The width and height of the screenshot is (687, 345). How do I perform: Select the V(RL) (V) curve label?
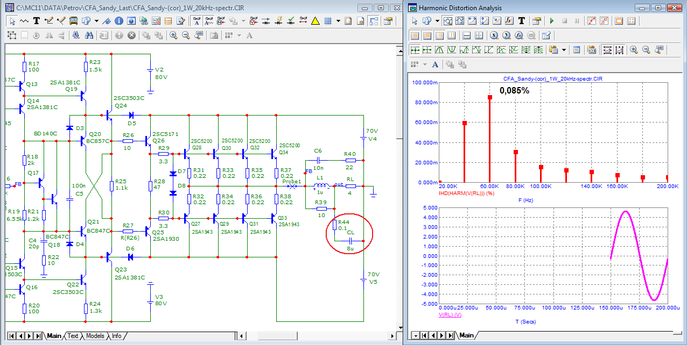[450, 314]
